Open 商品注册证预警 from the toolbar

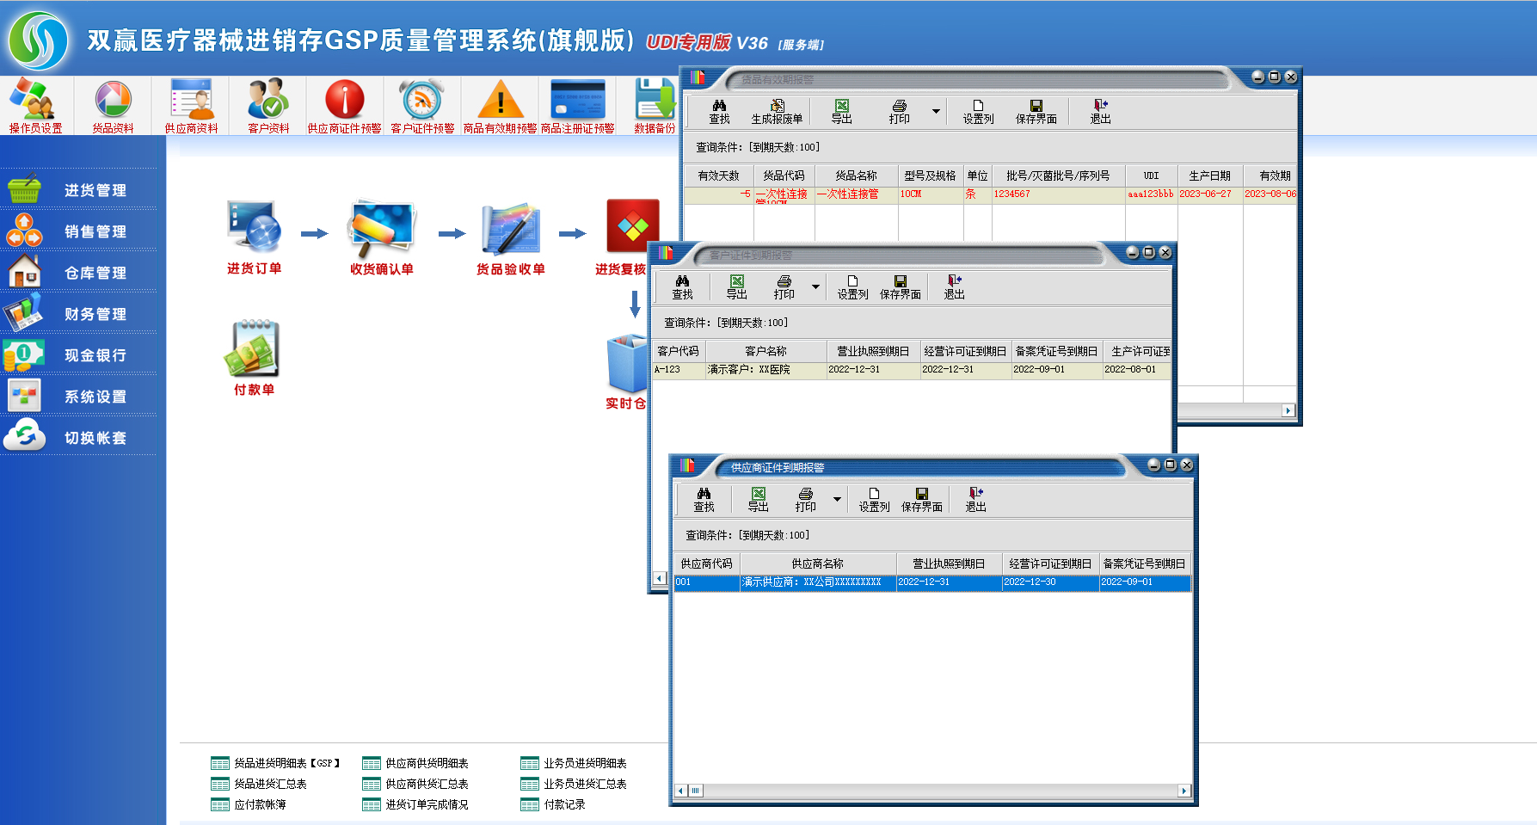(x=576, y=105)
